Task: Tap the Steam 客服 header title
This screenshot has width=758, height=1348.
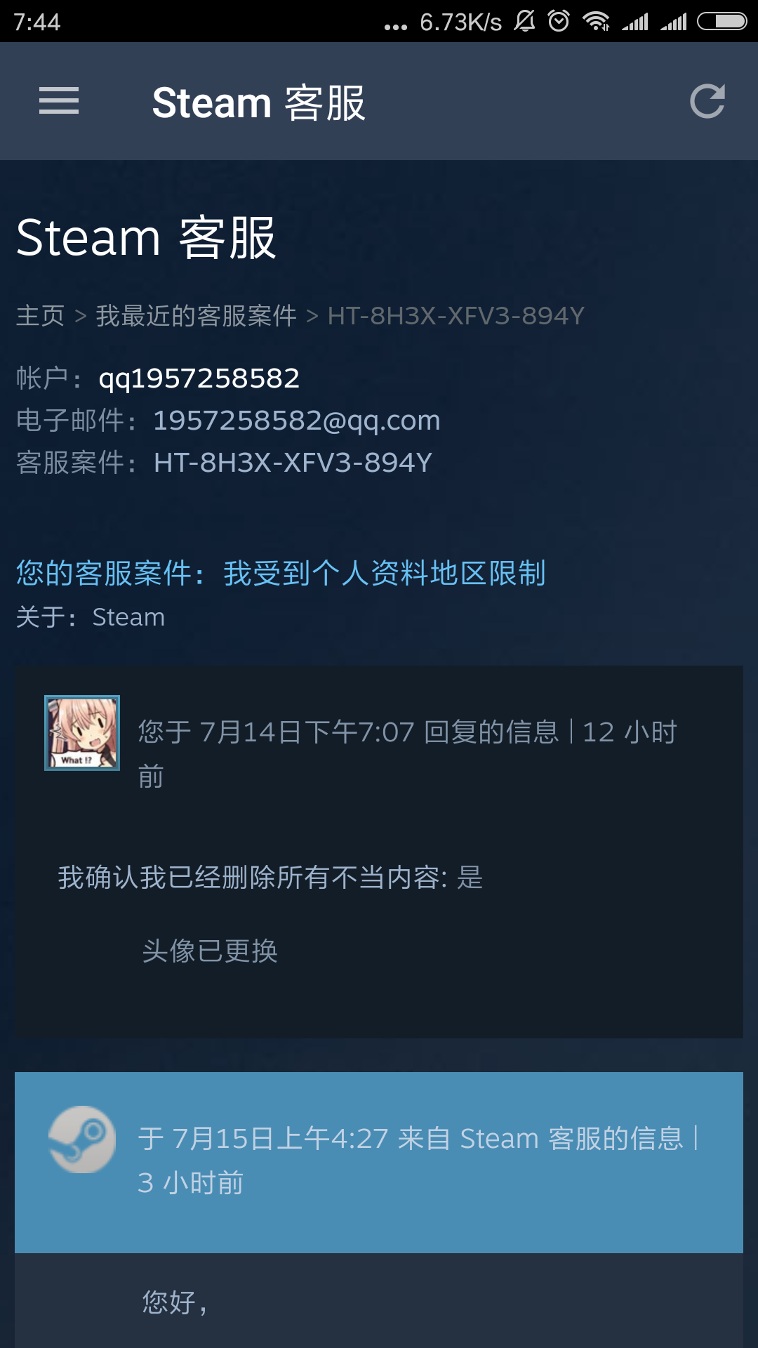Action: [x=259, y=103]
